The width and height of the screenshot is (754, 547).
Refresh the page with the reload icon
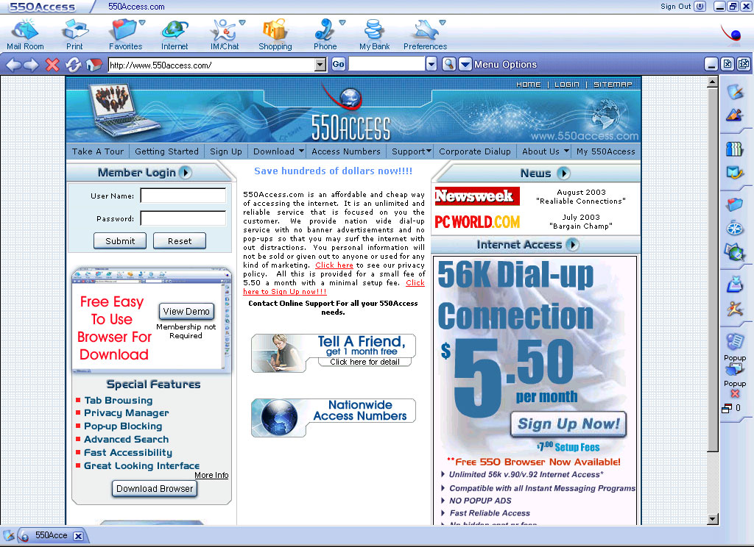pyautogui.click(x=73, y=65)
